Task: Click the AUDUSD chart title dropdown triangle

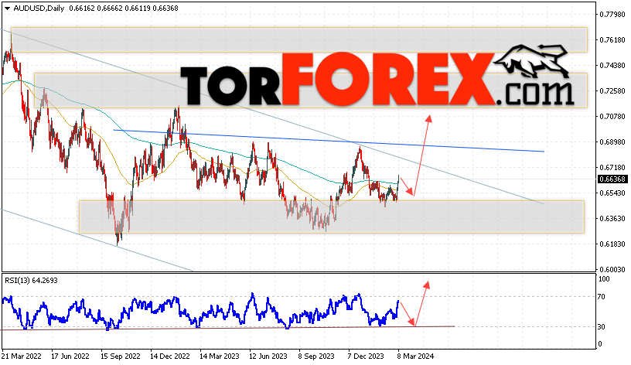Action: 7,9
